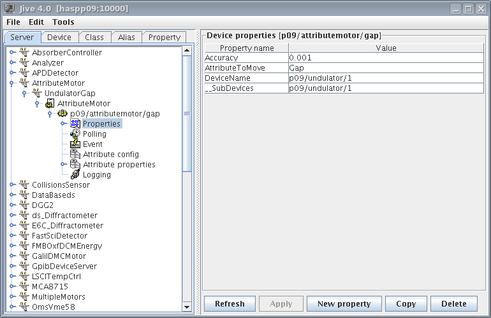Click the AbsorberController server icon

(x=24, y=52)
